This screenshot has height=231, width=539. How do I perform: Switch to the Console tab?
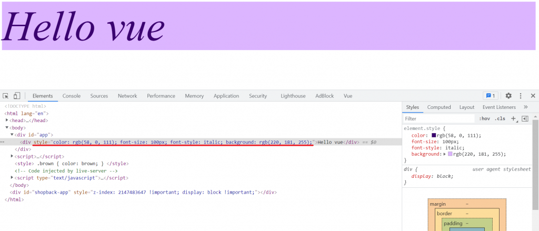point(72,96)
